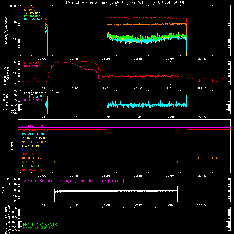Select the 12-25 keV legend label
Image resolution: width=234 pixels, height=234 pixels.
click(x=32, y=13)
